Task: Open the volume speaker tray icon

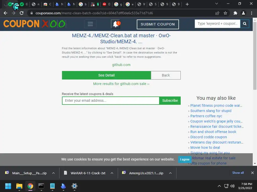Action: (232, 186)
